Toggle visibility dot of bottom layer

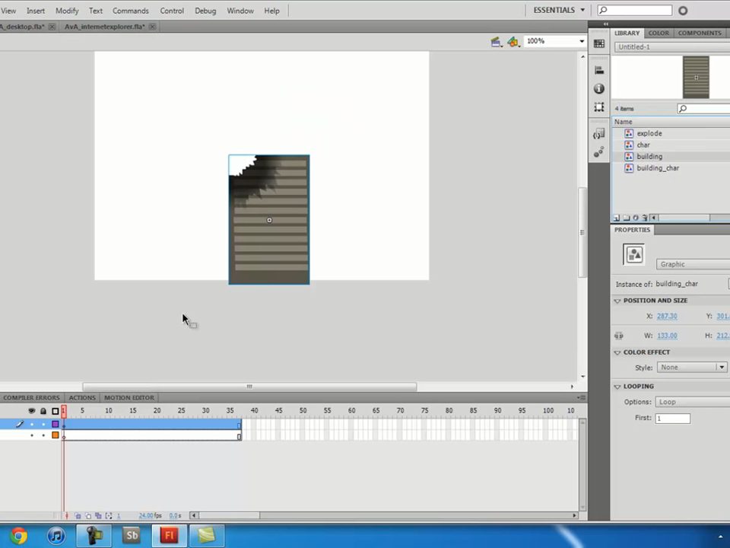pyautogui.click(x=32, y=435)
